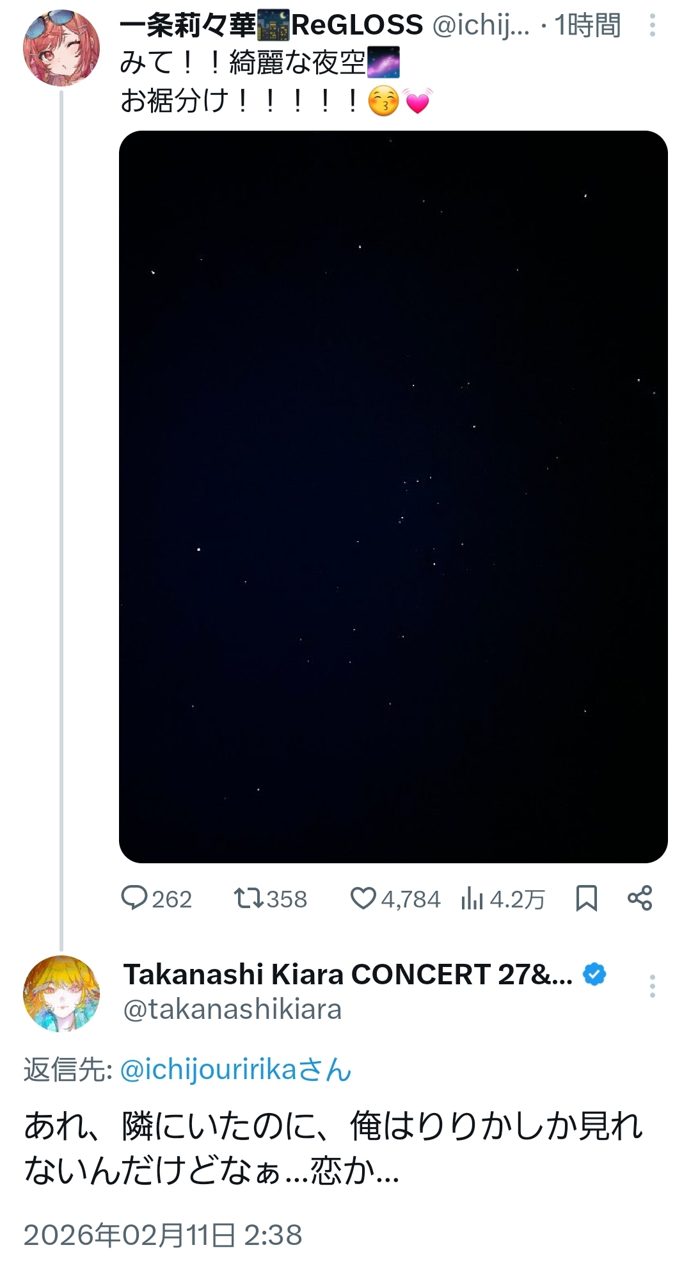Like the night sky tweet
This screenshot has width=691, height=1268.
tap(363, 898)
